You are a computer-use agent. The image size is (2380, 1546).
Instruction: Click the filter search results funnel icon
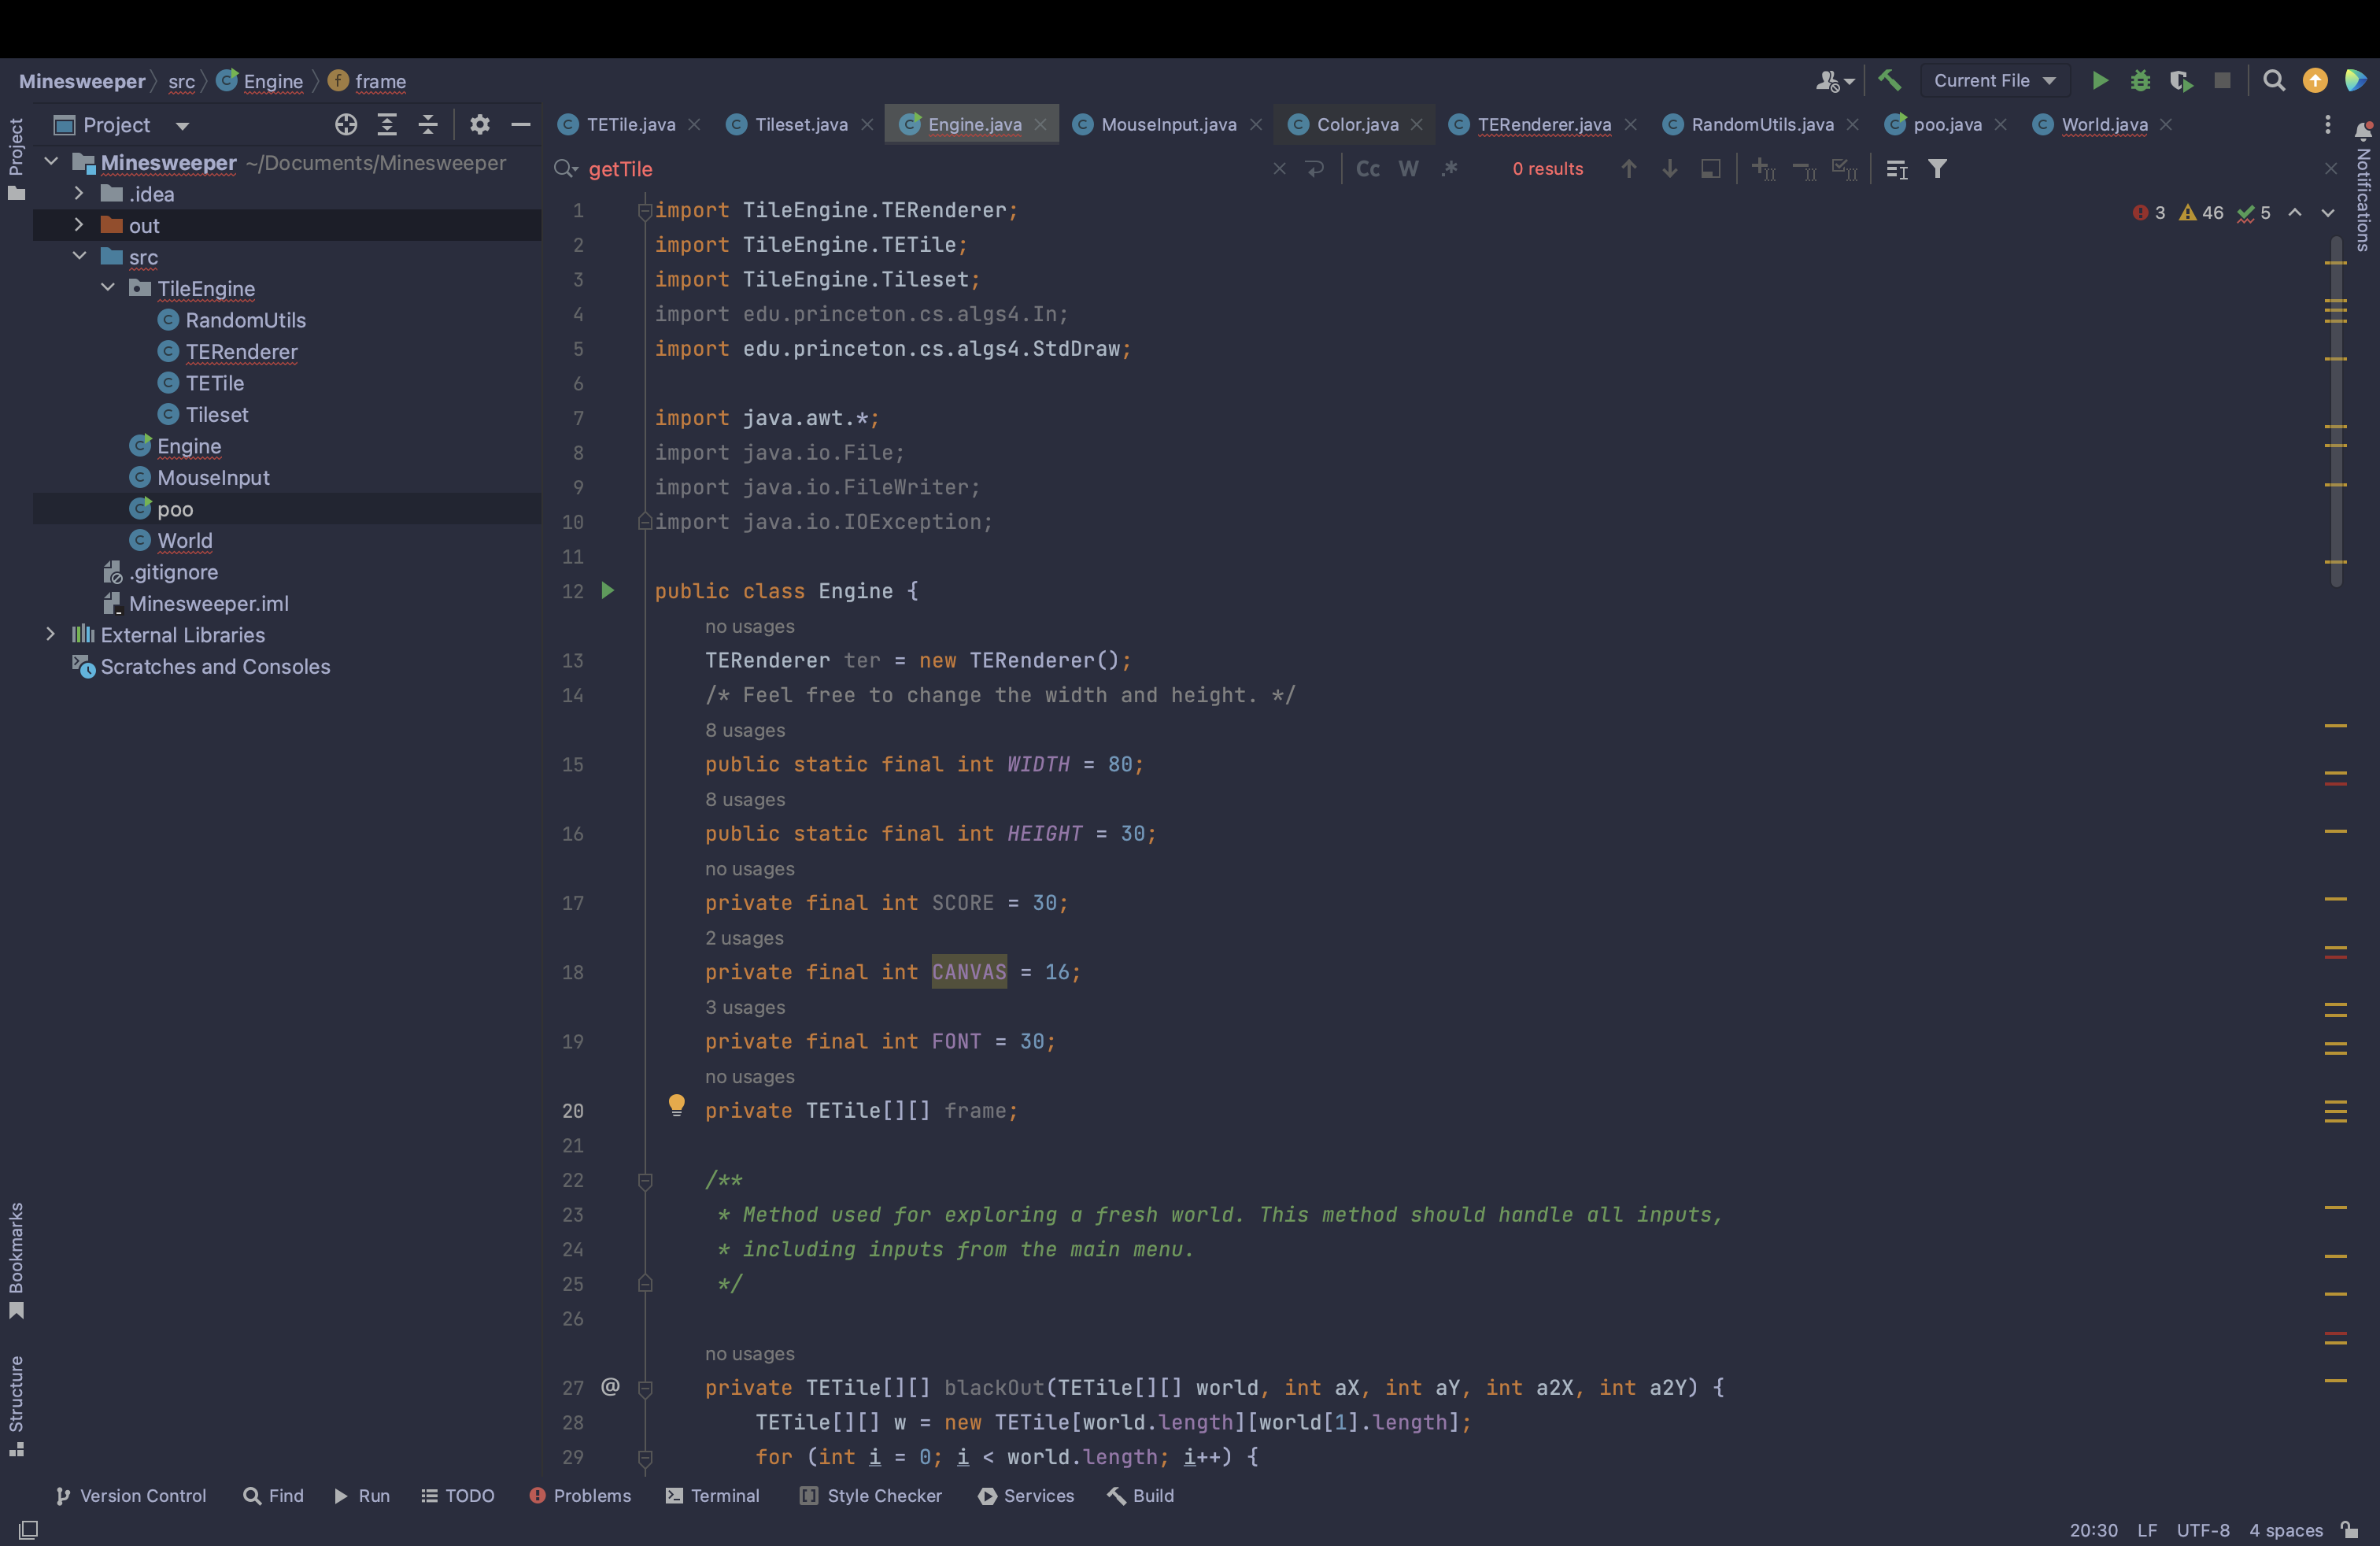click(x=1937, y=168)
